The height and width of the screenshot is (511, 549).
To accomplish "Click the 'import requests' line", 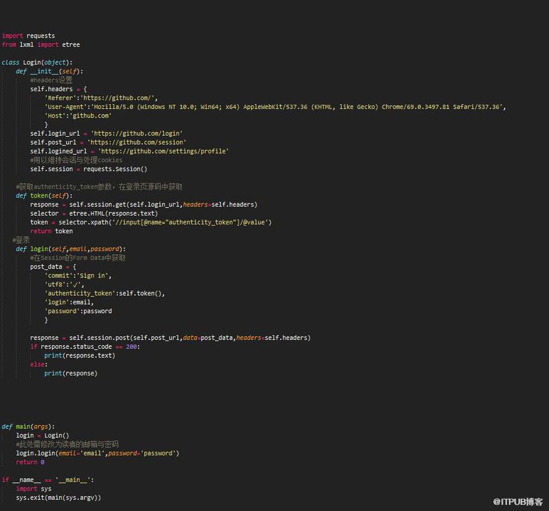I will click(x=28, y=36).
